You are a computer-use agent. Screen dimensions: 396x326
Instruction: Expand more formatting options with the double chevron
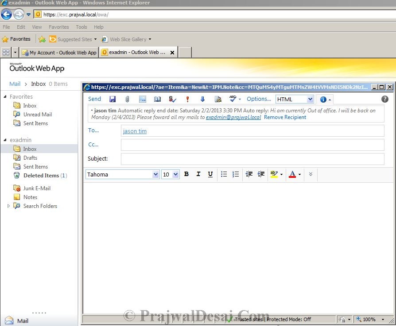click(311, 174)
